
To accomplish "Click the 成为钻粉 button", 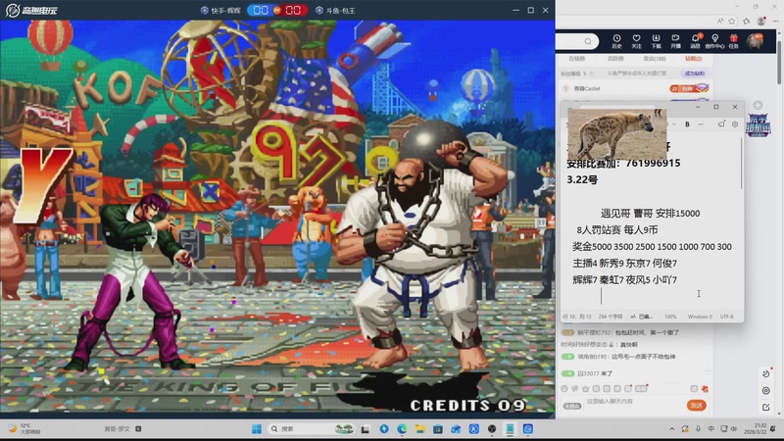I will (x=695, y=73).
